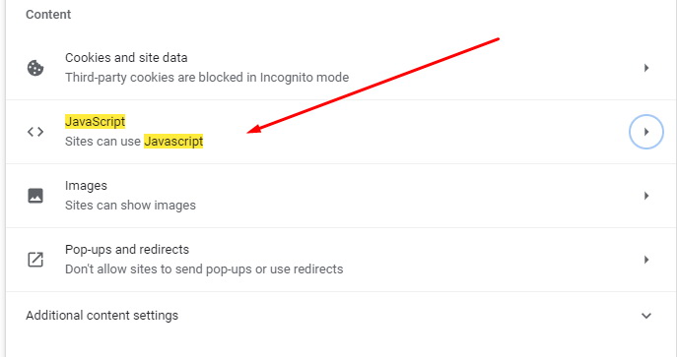Click the code brackets icon for JavaScript
This screenshot has width=677, height=357.
click(35, 132)
